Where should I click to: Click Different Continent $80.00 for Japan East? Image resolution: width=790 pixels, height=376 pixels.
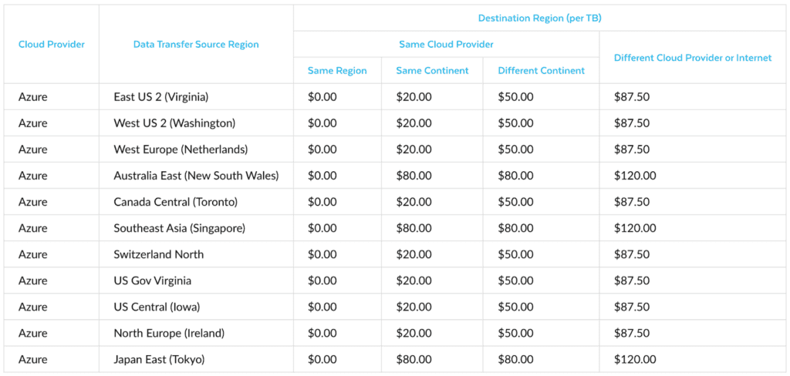[515, 359]
